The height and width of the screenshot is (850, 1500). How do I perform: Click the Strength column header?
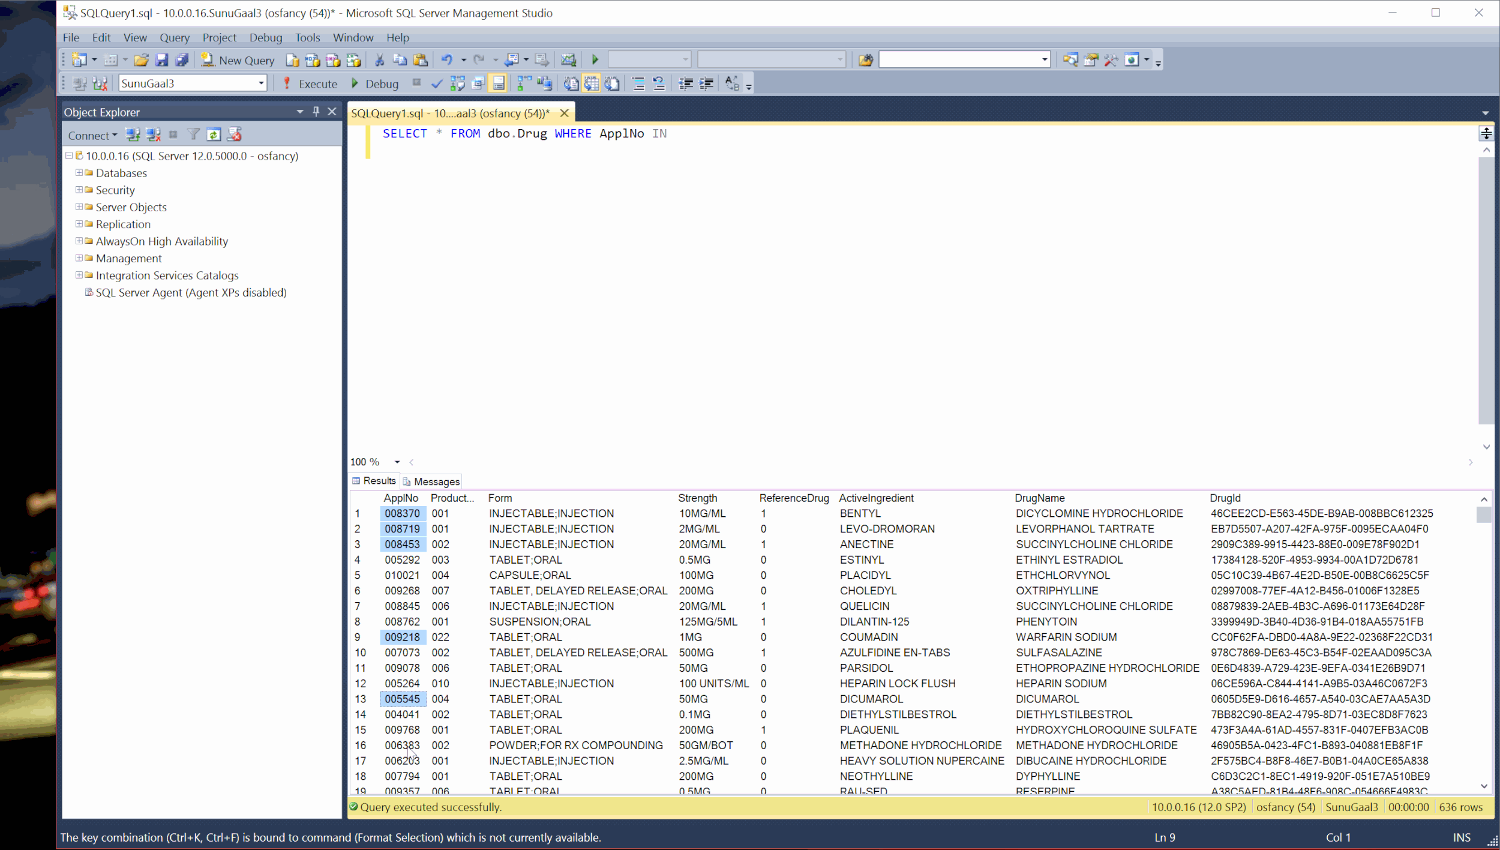pyautogui.click(x=698, y=498)
